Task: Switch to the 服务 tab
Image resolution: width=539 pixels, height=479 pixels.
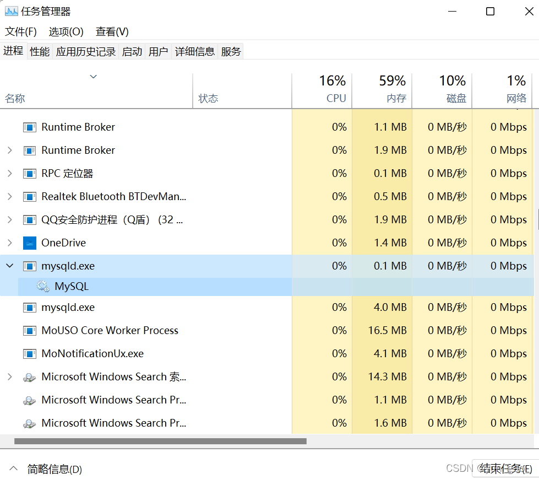Action: click(x=231, y=52)
